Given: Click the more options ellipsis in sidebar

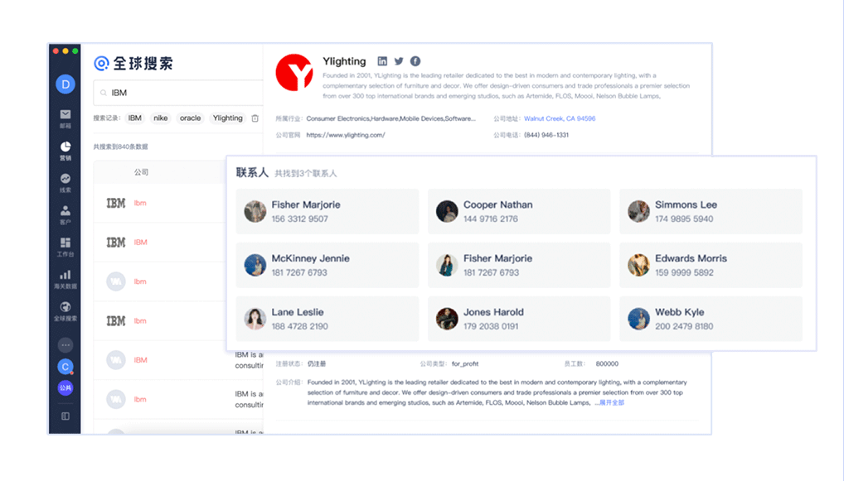Looking at the screenshot, I should [x=65, y=344].
